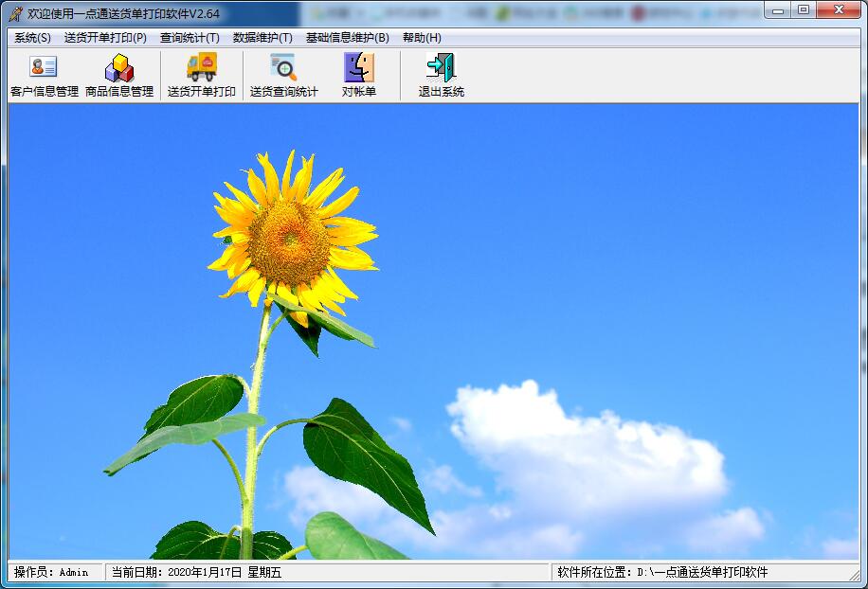Click the sunflower background image
Image resolution: width=868 pixels, height=589 pixels.
pyautogui.click(x=433, y=331)
